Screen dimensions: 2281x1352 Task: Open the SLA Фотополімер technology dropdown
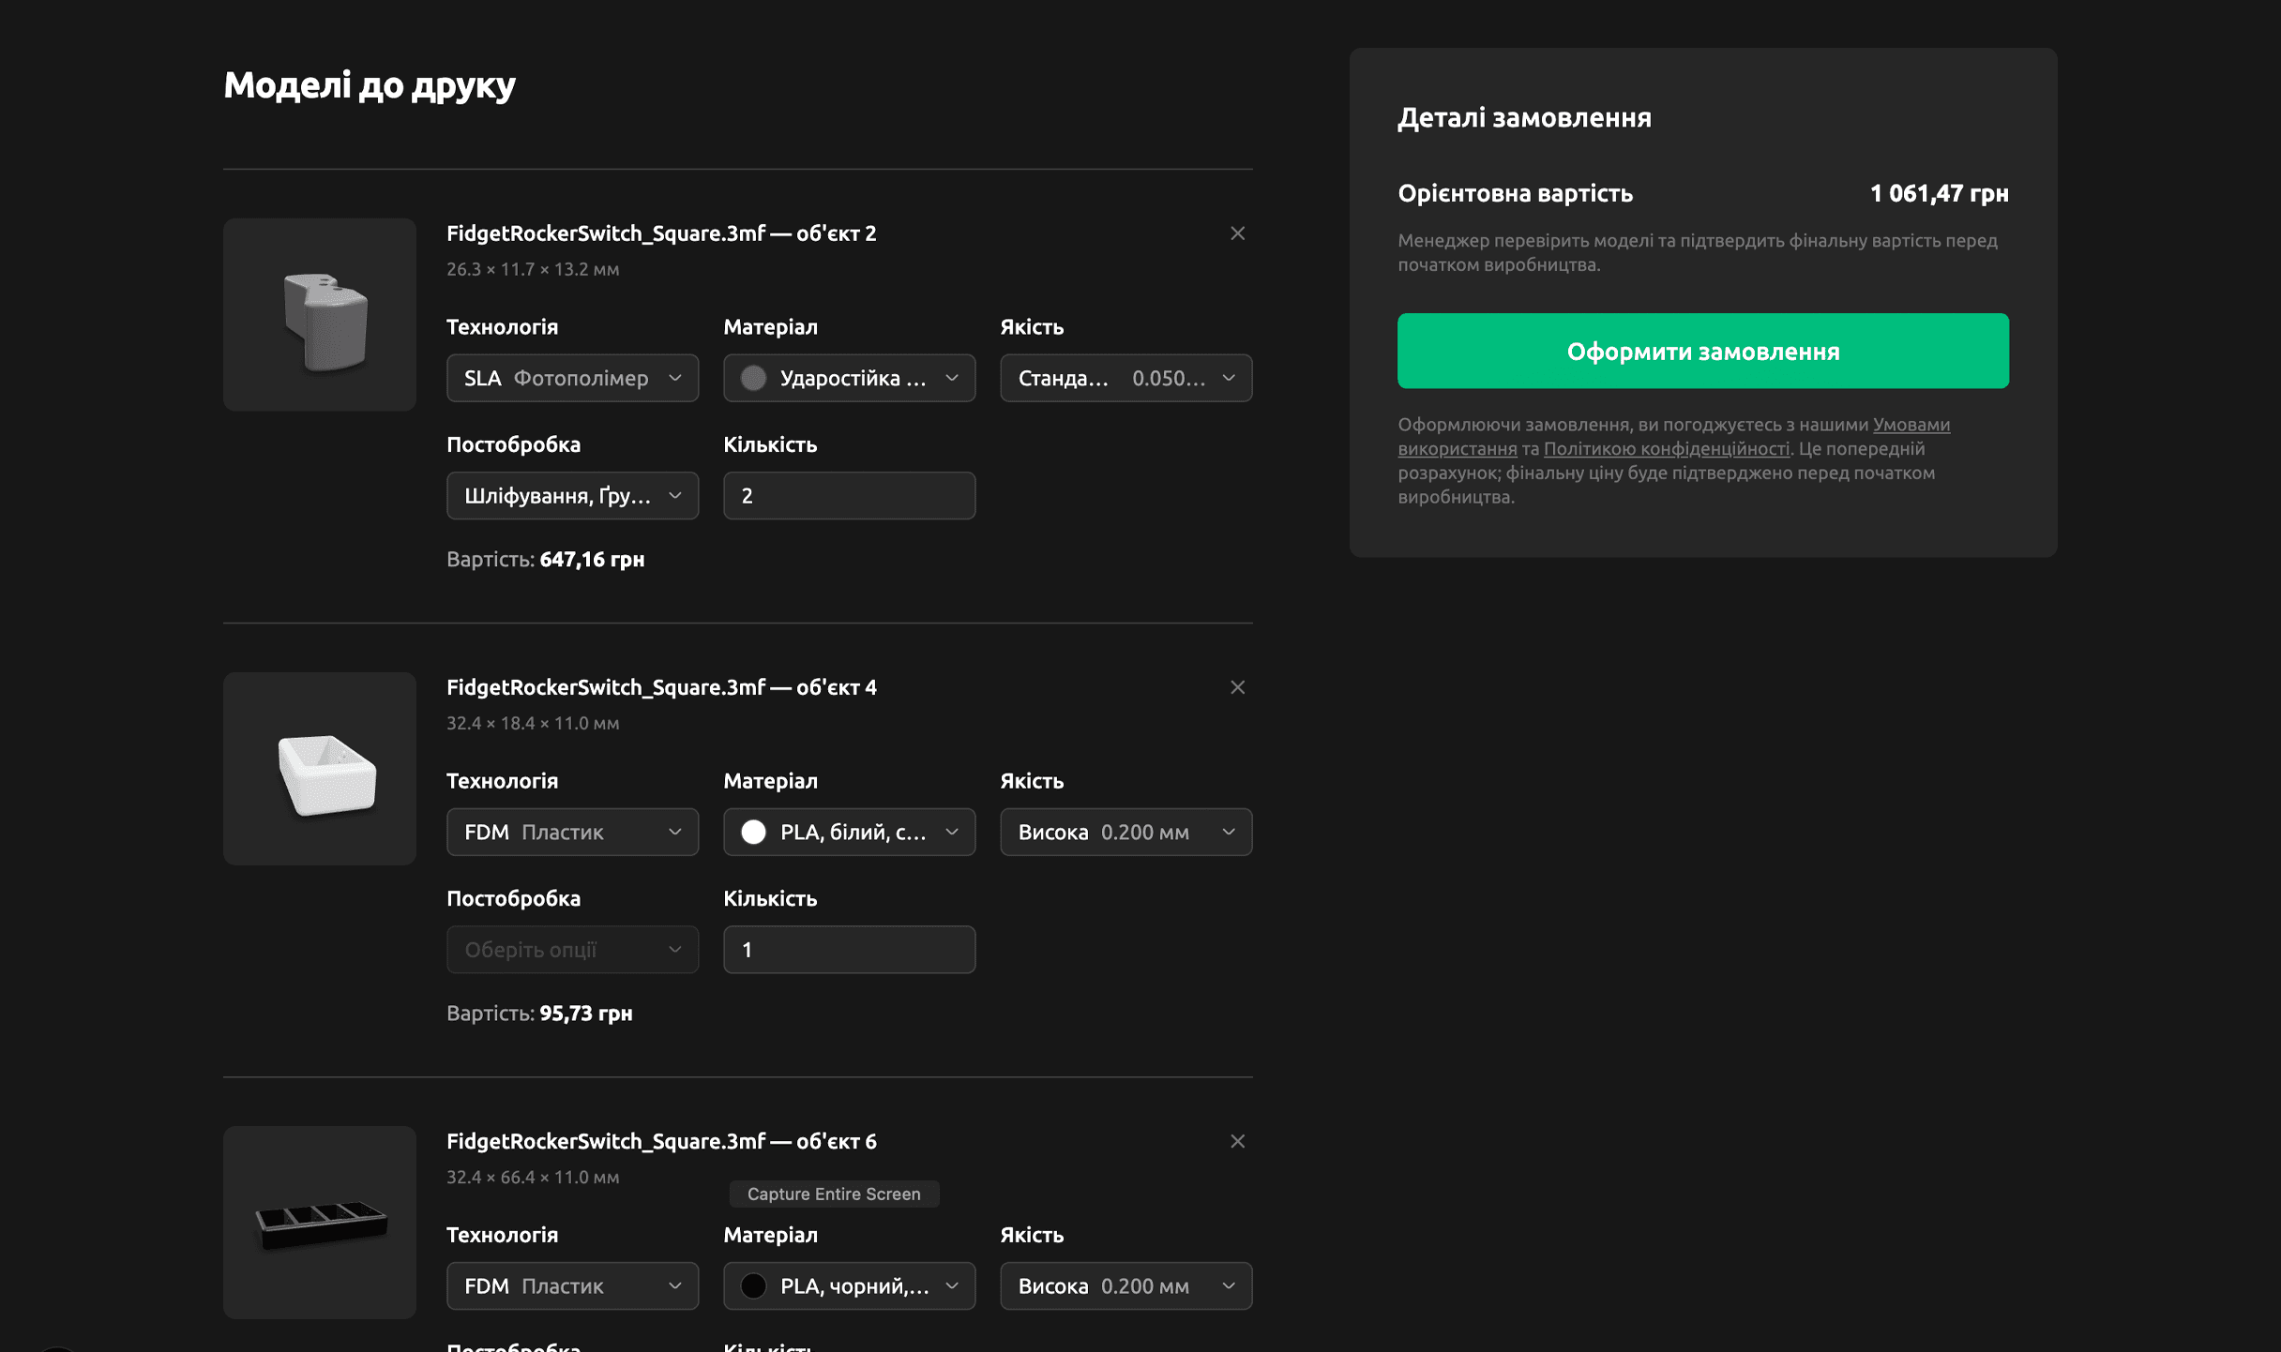pyautogui.click(x=572, y=378)
